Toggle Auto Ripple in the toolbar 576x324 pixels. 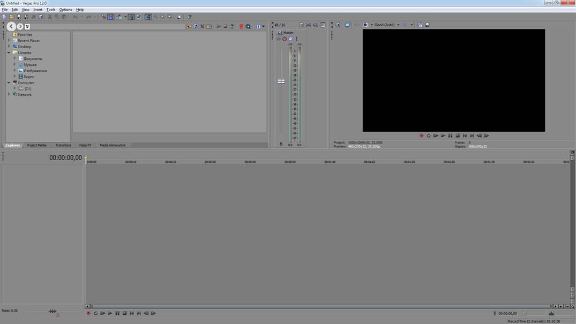(119, 17)
